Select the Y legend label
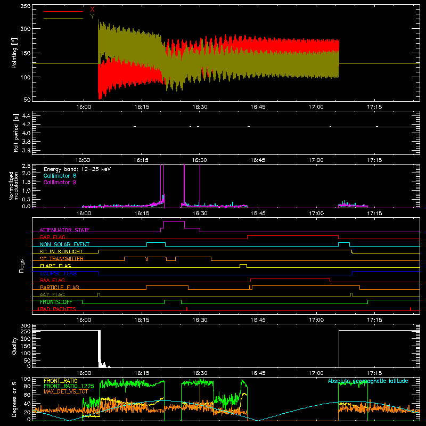 [92, 17]
